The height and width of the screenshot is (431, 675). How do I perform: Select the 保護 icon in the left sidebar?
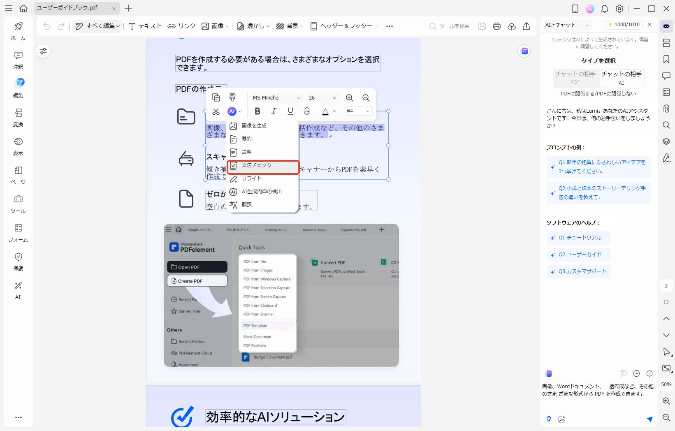click(18, 260)
